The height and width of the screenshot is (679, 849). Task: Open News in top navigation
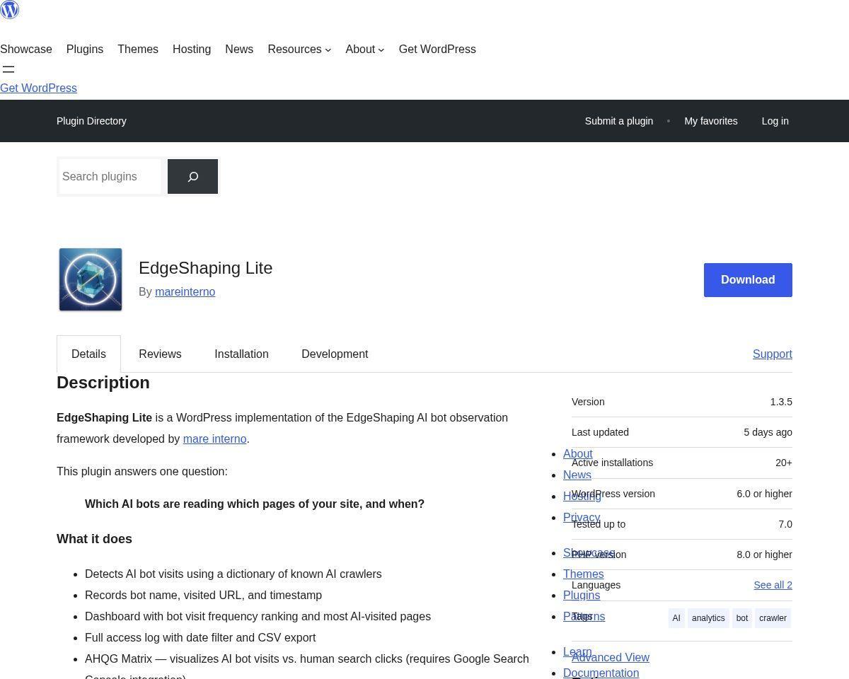[239, 50]
